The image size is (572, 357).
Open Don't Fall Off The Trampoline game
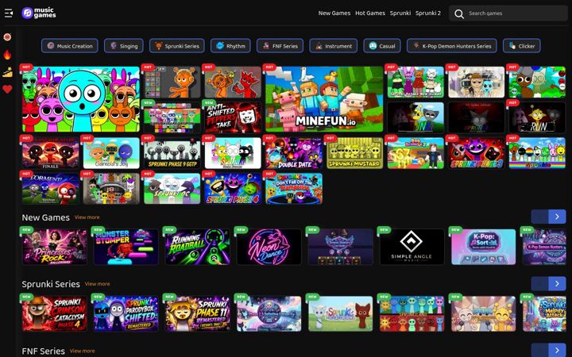(294, 188)
